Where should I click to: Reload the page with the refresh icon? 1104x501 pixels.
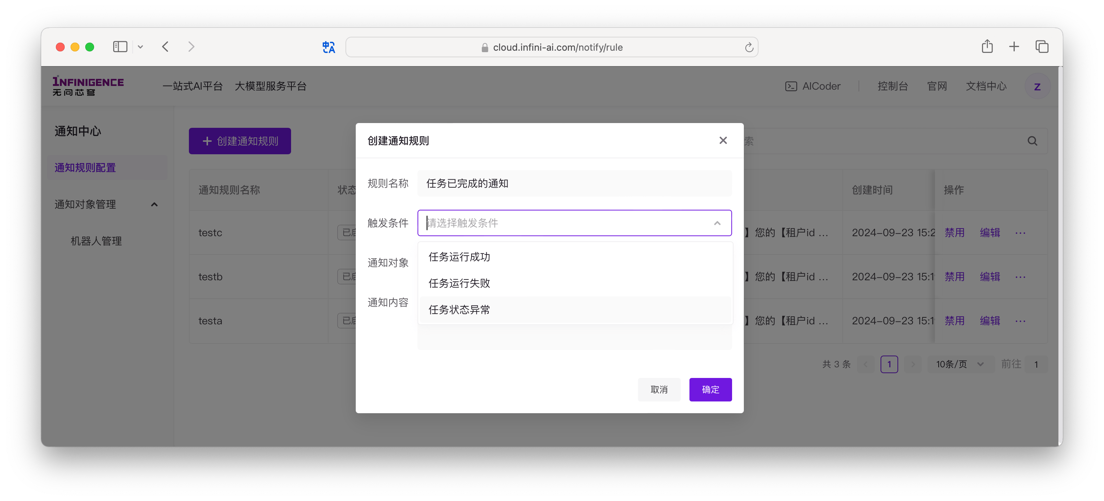point(749,47)
